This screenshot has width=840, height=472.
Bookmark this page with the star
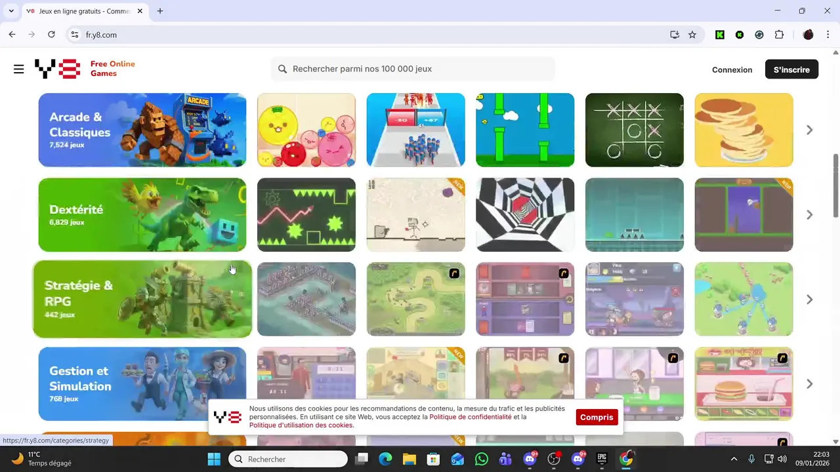click(x=692, y=35)
